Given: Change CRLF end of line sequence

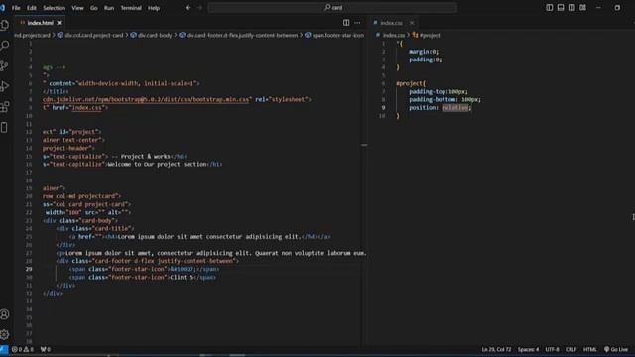Looking at the screenshot, I should [571, 349].
